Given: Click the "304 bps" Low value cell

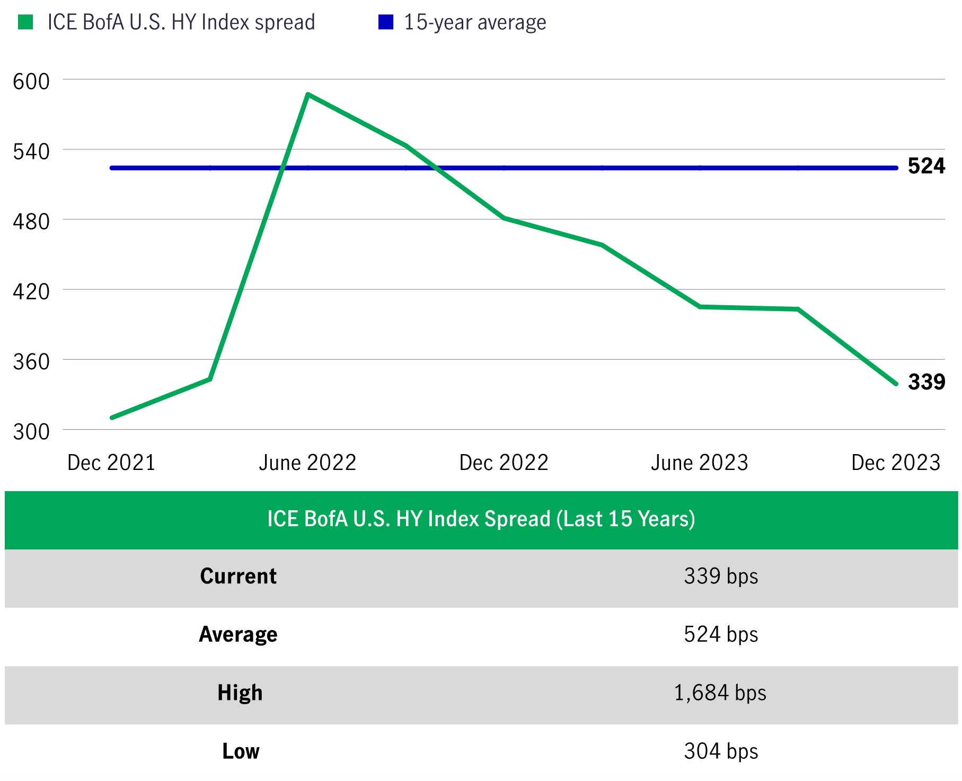Looking at the screenshot, I should click(721, 751).
